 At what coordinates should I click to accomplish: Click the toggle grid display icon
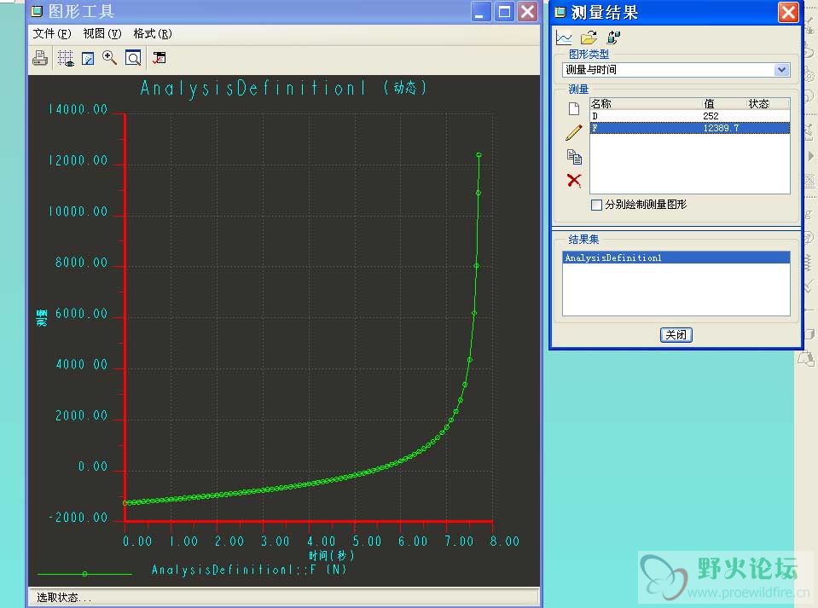[x=66, y=58]
